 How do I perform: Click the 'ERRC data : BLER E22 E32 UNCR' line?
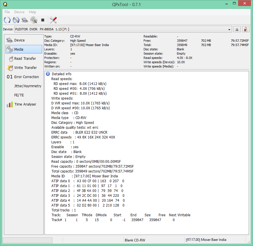pyautogui.click(x=79, y=132)
